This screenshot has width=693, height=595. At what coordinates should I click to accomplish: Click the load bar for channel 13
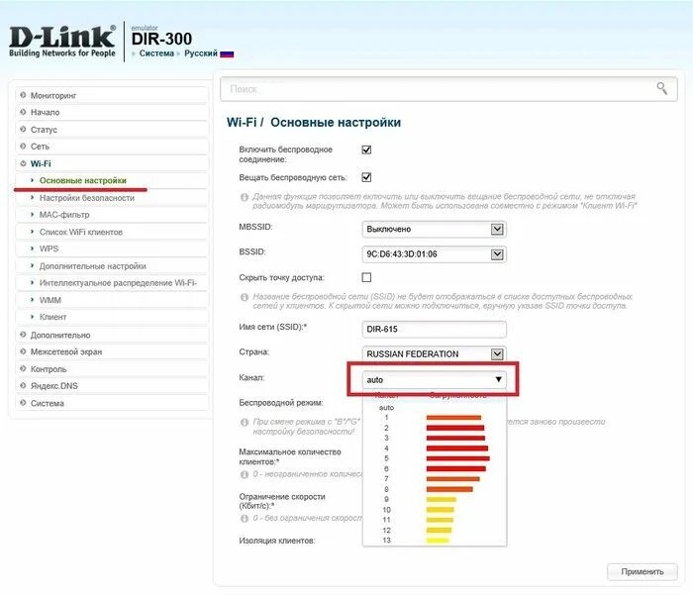(438, 541)
